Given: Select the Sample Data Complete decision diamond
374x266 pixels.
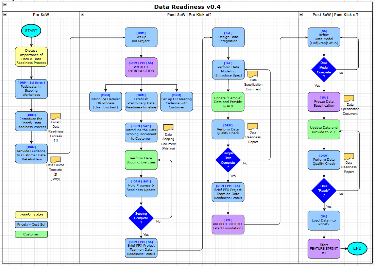Looking at the screenshot, I should click(x=228, y=160).
